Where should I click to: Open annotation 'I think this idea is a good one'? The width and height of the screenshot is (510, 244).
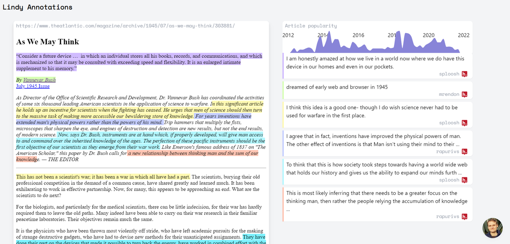[377, 115]
